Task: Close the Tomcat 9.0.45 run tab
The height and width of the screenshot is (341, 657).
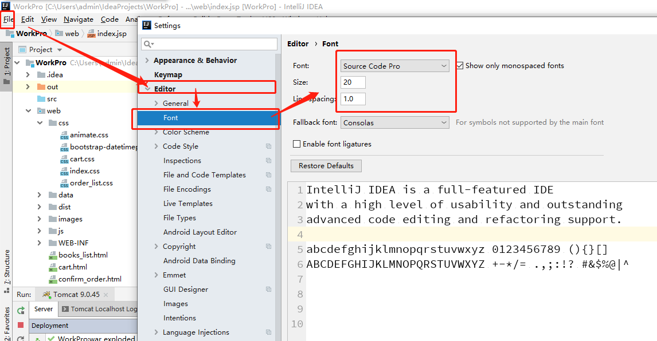Action: click(105, 295)
